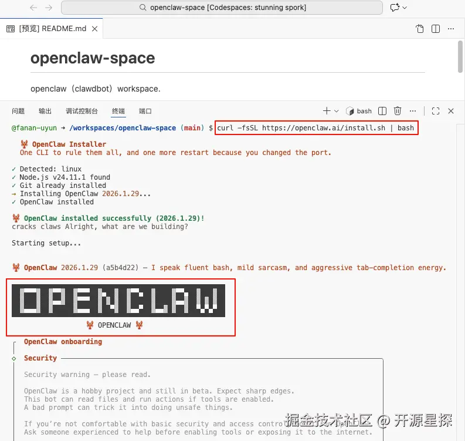Image resolution: width=465 pixels, height=441 pixels.
Task: Click the 'Node.js v24.11.1 found' line
Action: coord(65,177)
